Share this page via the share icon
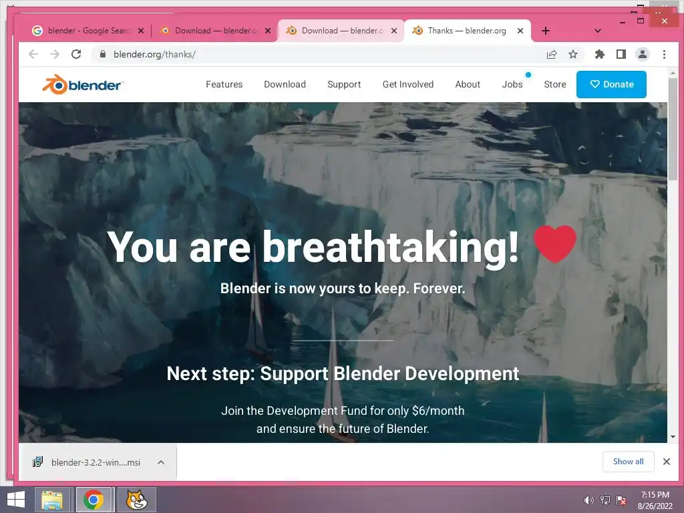The image size is (684, 513). [x=552, y=54]
